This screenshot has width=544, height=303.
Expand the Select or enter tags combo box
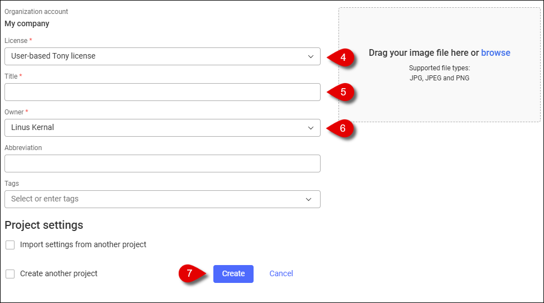pyautogui.click(x=163, y=199)
